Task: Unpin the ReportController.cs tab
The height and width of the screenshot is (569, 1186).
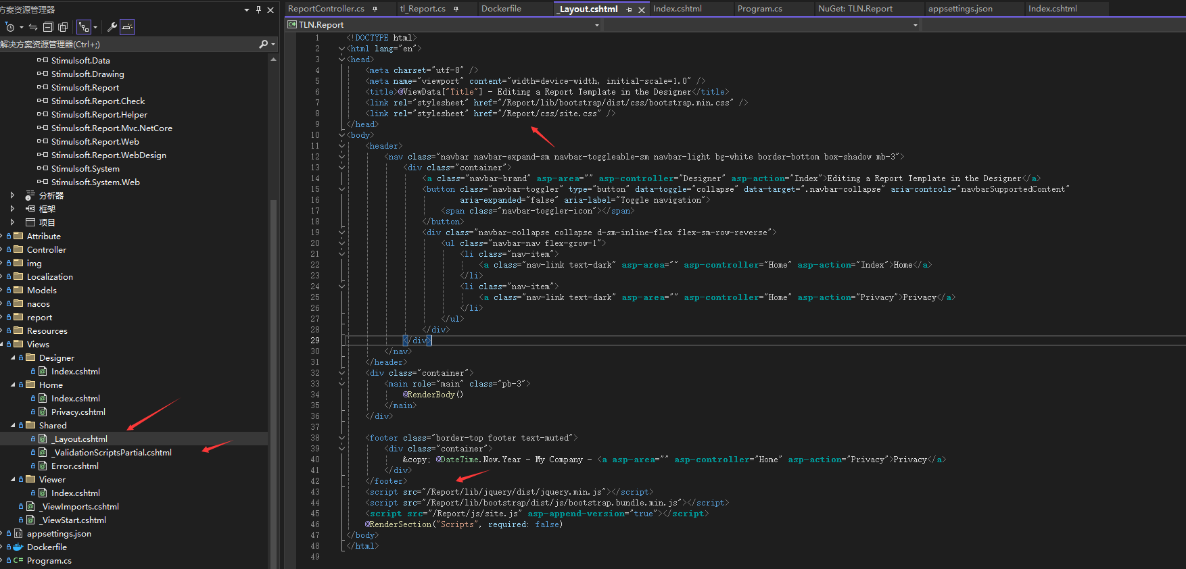Action: pyautogui.click(x=375, y=9)
